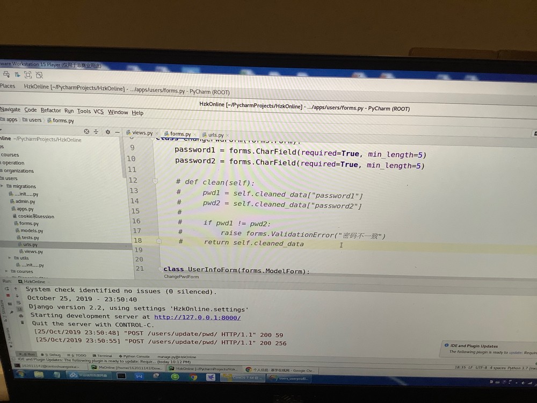This screenshot has height=403, width=537.
Task: Hide Project panel with minus icon
Action: click(x=118, y=132)
